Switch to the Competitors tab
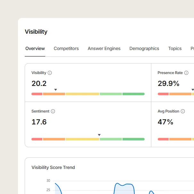This screenshot has height=194, width=194. click(66, 48)
